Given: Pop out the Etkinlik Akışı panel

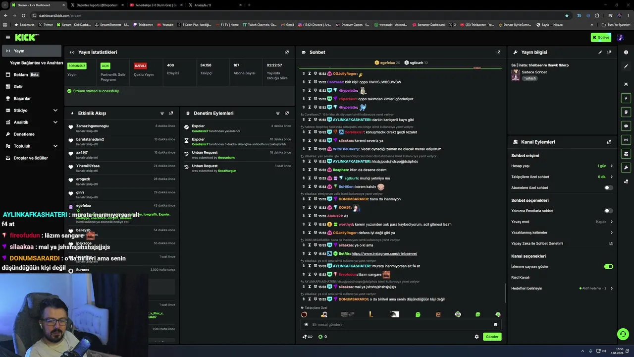Looking at the screenshot, I should point(171,113).
